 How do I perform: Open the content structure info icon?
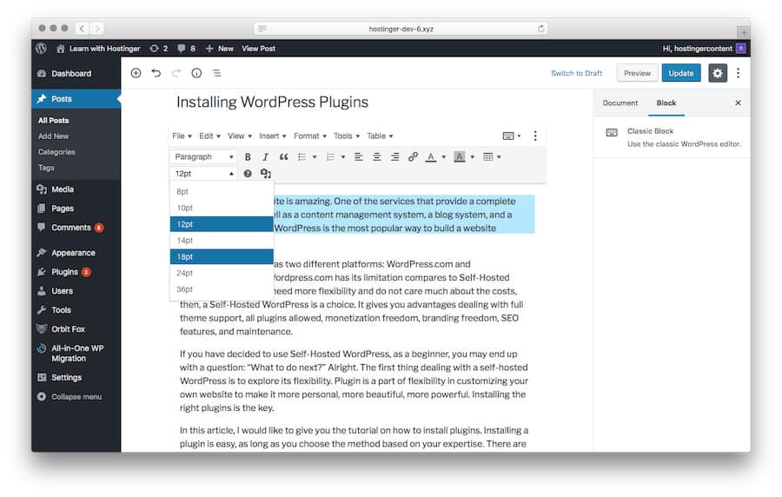(196, 73)
